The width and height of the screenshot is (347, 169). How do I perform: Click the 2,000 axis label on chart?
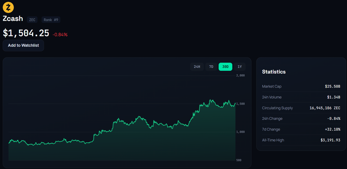(241, 76)
